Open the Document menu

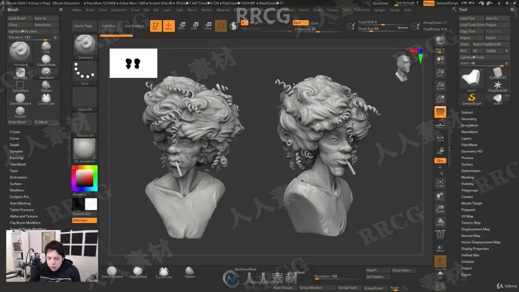(x=119, y=10)
